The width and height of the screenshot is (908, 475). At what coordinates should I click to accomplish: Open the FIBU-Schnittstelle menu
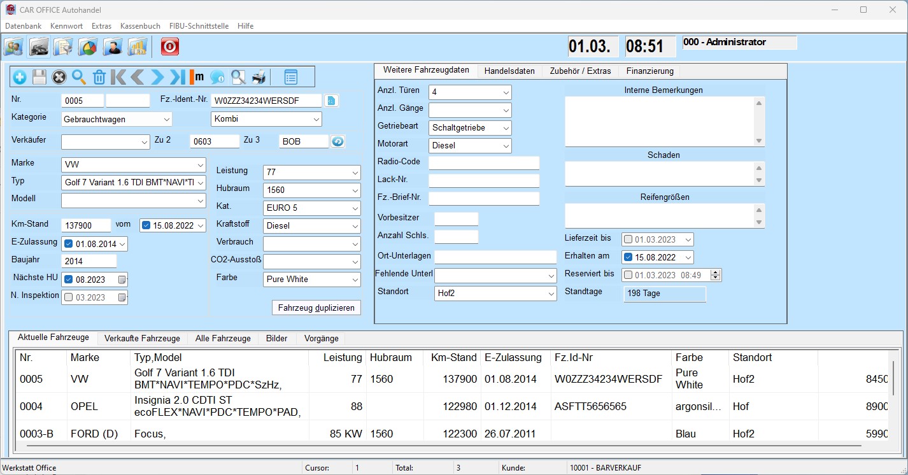click(x=199, y=26)
